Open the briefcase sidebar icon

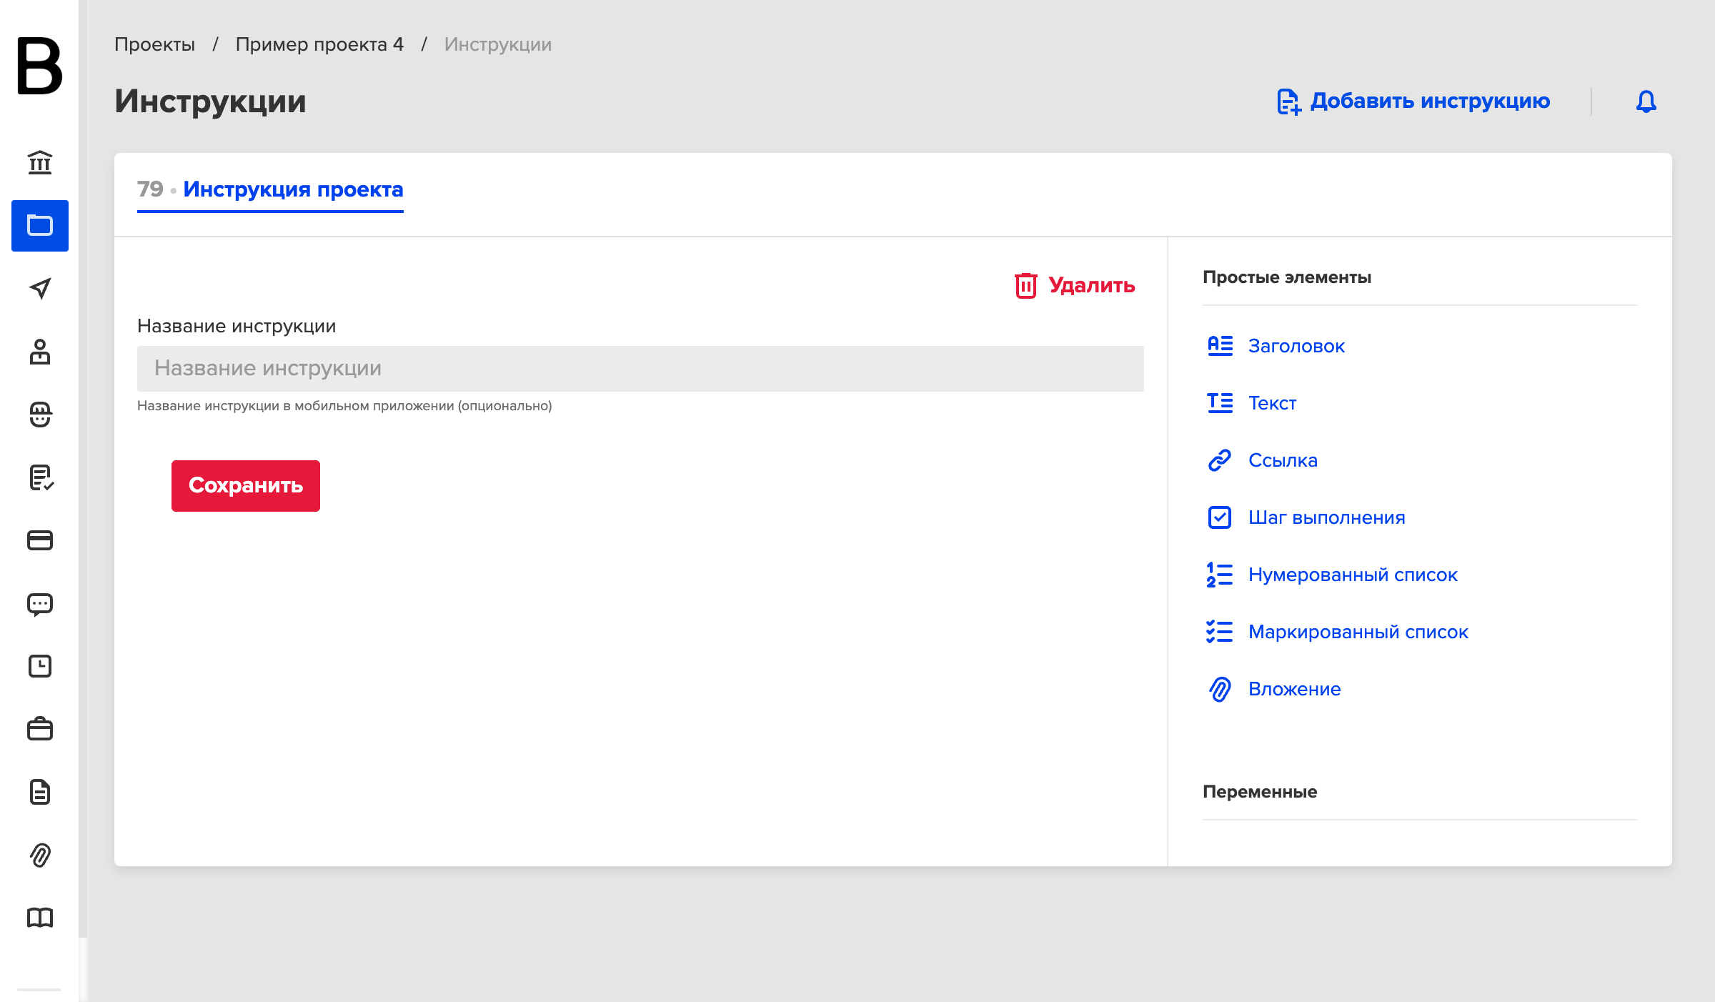click(x=40, y=729)
